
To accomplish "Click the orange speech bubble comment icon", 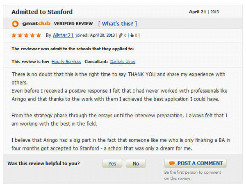I will pyautogui.click(x=172, y=164).
